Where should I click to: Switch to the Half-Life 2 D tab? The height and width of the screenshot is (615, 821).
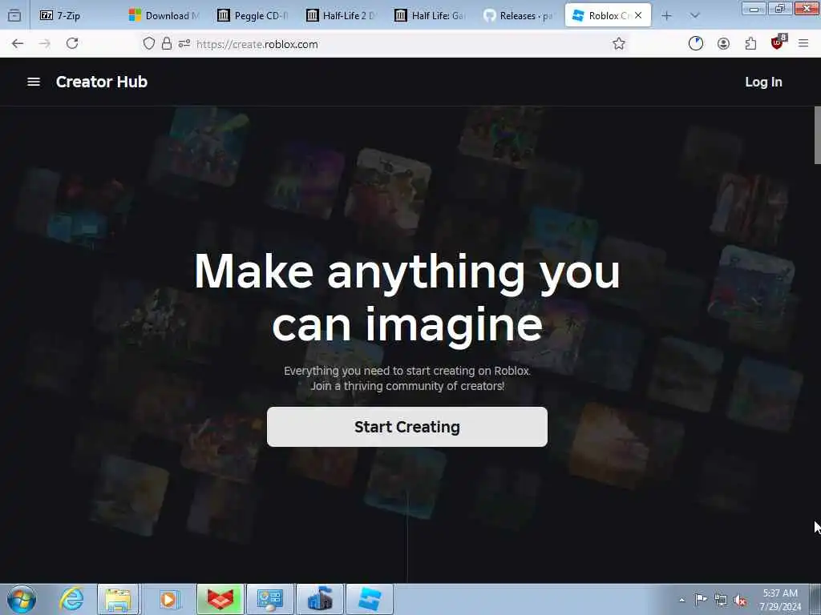(x=343, y=16)
